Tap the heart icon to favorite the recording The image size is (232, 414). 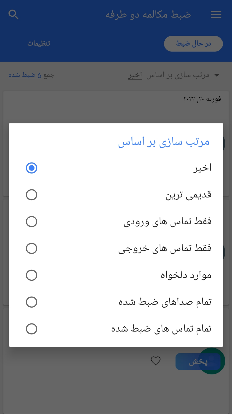point(156,361)
